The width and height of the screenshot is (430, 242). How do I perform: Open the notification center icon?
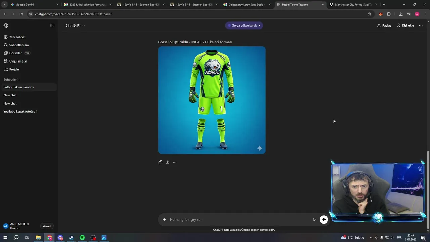tap(423, 238)
